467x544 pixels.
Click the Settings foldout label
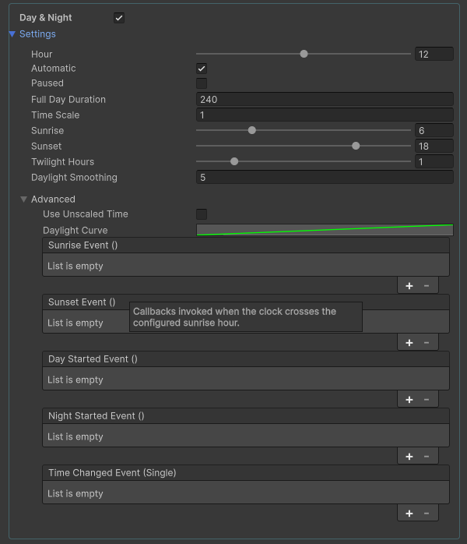point(37,34)
